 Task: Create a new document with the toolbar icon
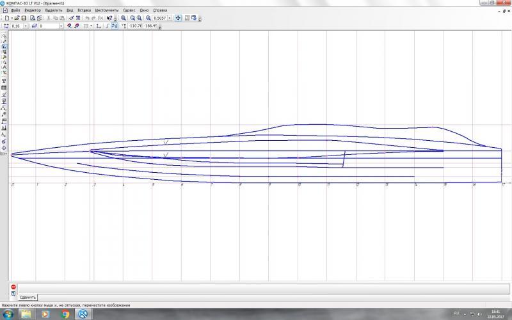[6, 19]
